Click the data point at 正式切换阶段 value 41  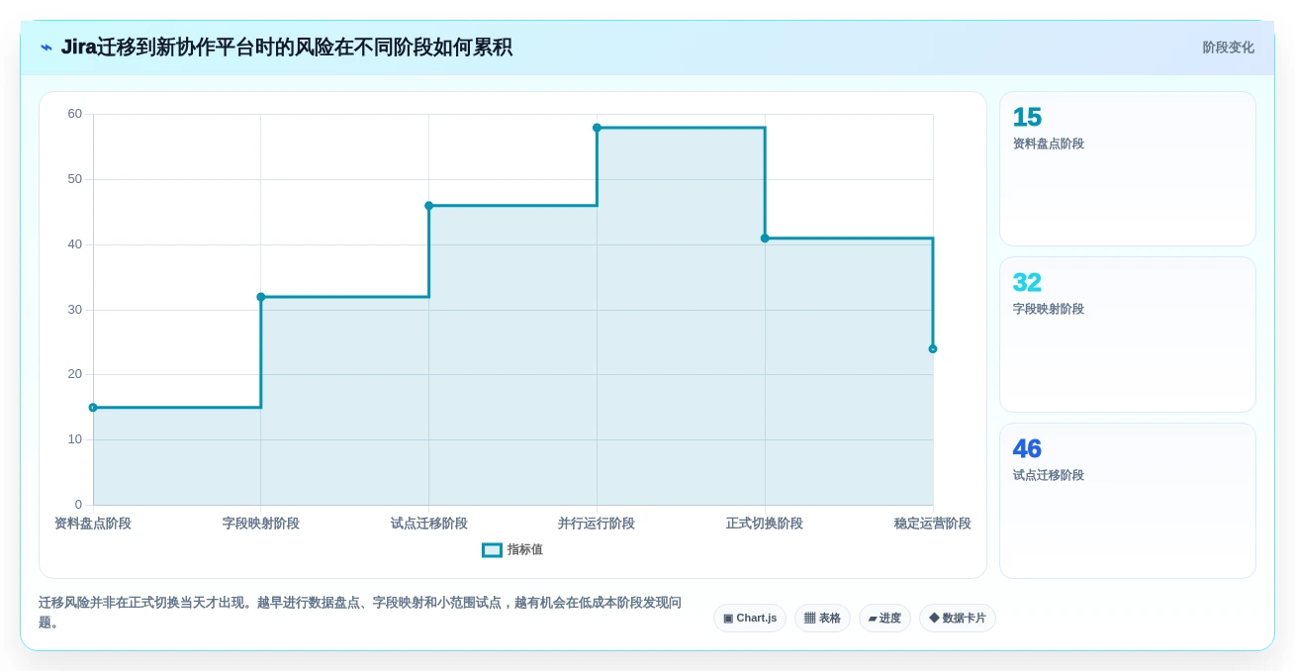tap(765, 239)
